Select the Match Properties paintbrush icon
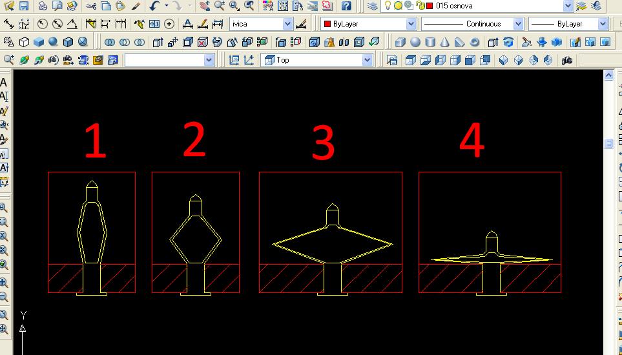 [x=136, y=6]
